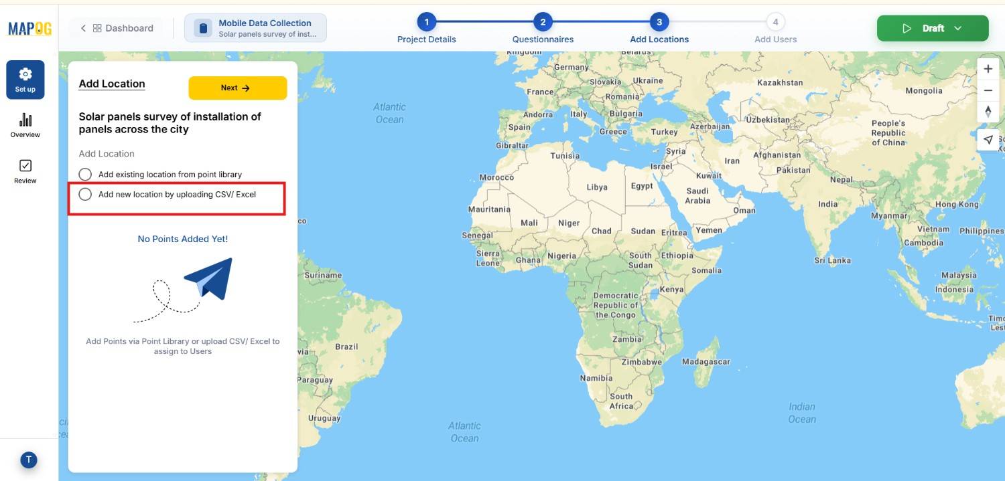Switch to the Project Details step
The height and width of the screenshot is (481, 1005).
[427, 22]
